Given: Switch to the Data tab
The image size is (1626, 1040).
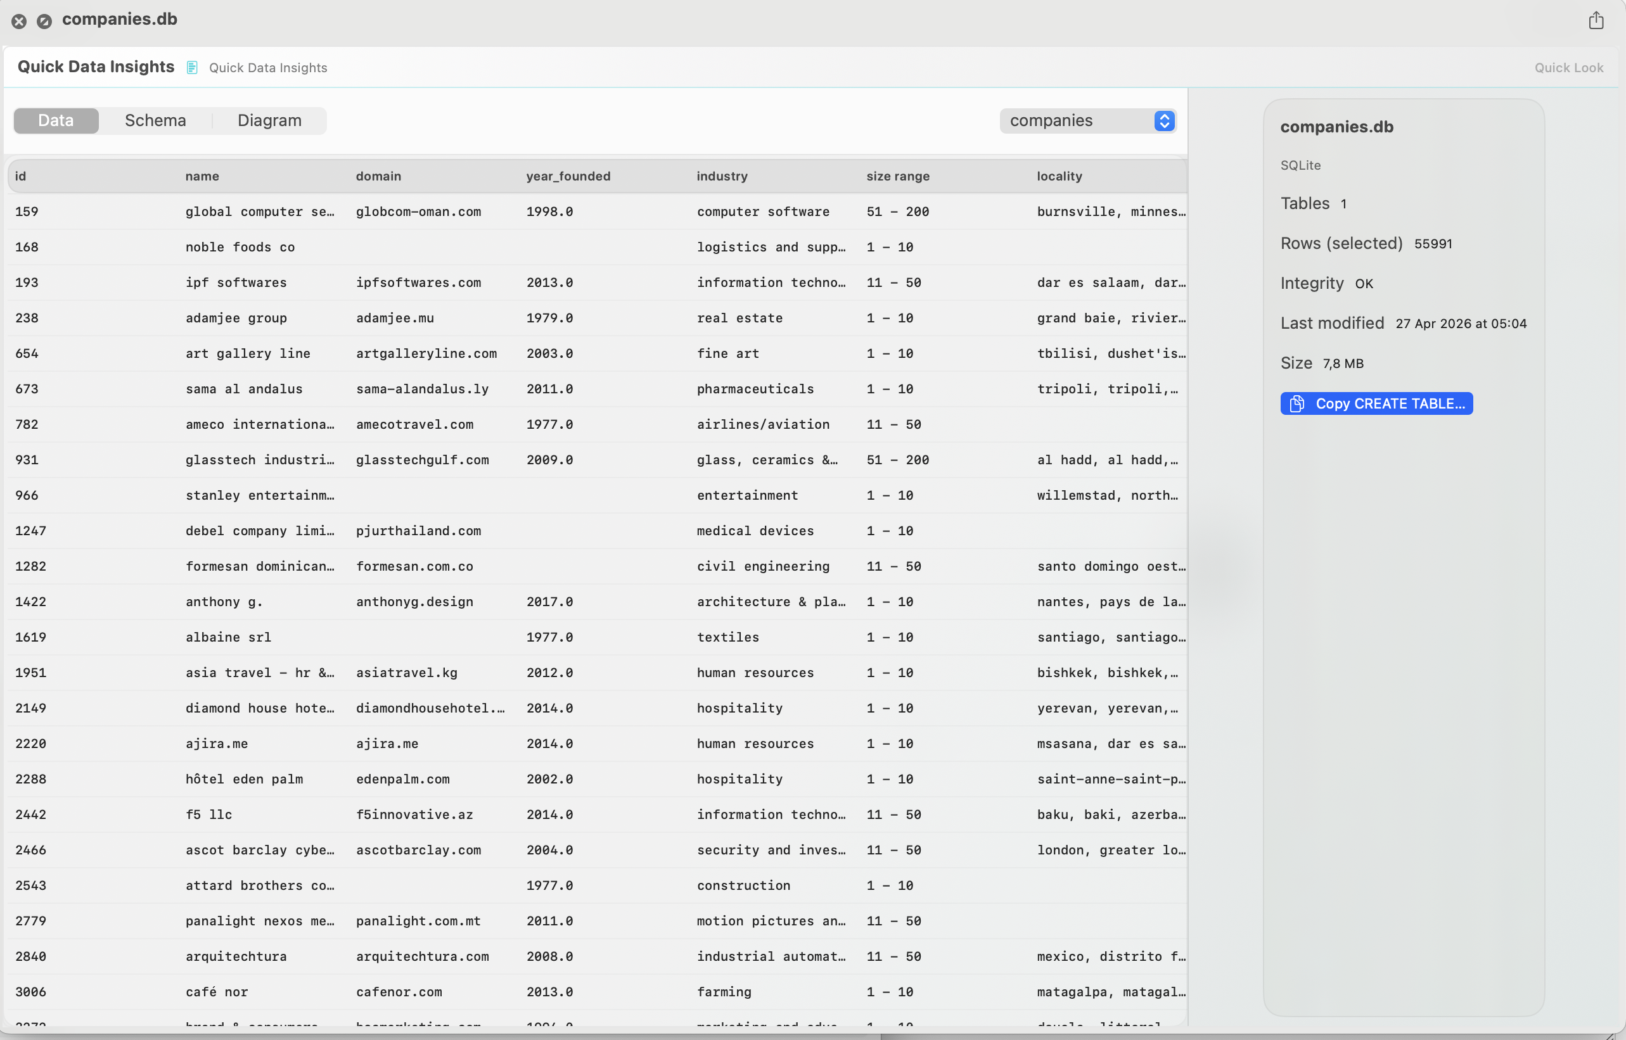Looking at the screenshot, I should coord(56,121).
